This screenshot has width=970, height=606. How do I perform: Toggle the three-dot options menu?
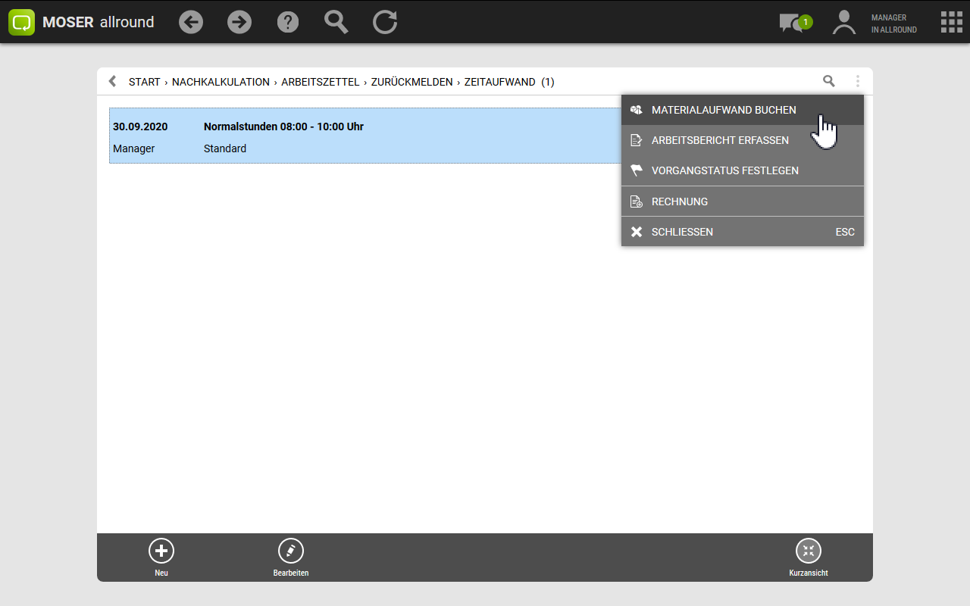point(858,81)
